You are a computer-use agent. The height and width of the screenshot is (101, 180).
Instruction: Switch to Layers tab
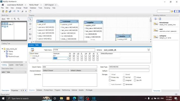[11, 65]
